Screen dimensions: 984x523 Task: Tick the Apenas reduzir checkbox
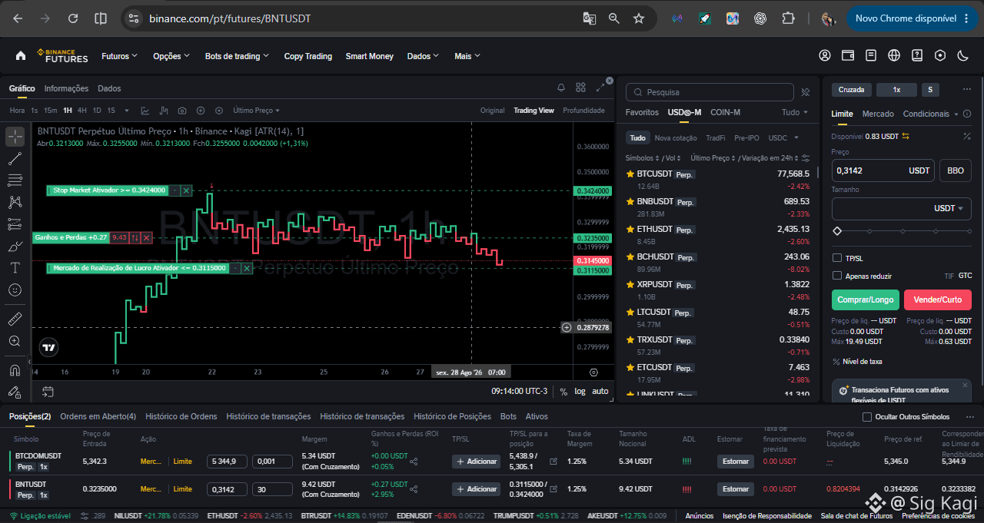point(837,275)
